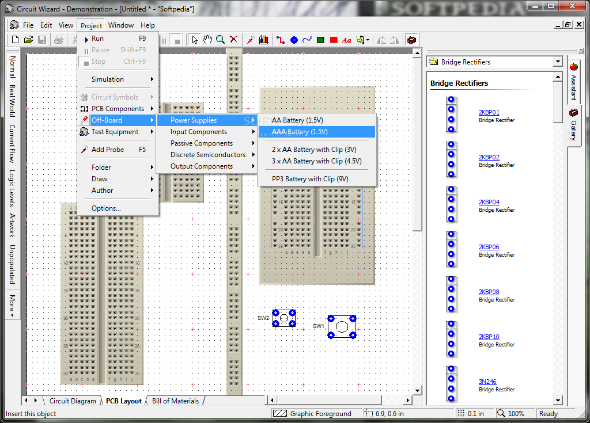590x423 pixels.
Task: Click the Save floppy disk icon
Action: tap(42, 40)
